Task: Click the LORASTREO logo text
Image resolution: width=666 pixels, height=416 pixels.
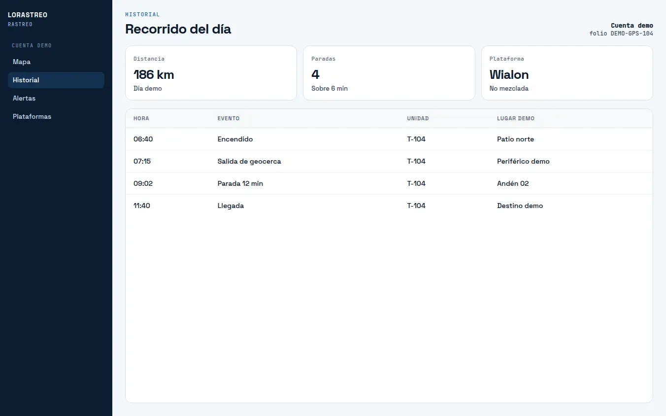Action: coord(28,15)
